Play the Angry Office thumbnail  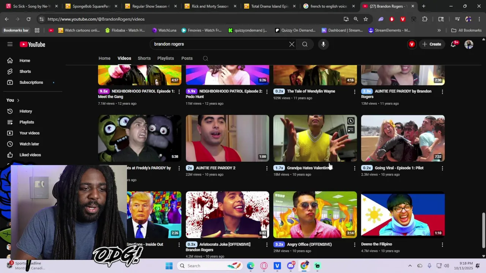point(315,215)
